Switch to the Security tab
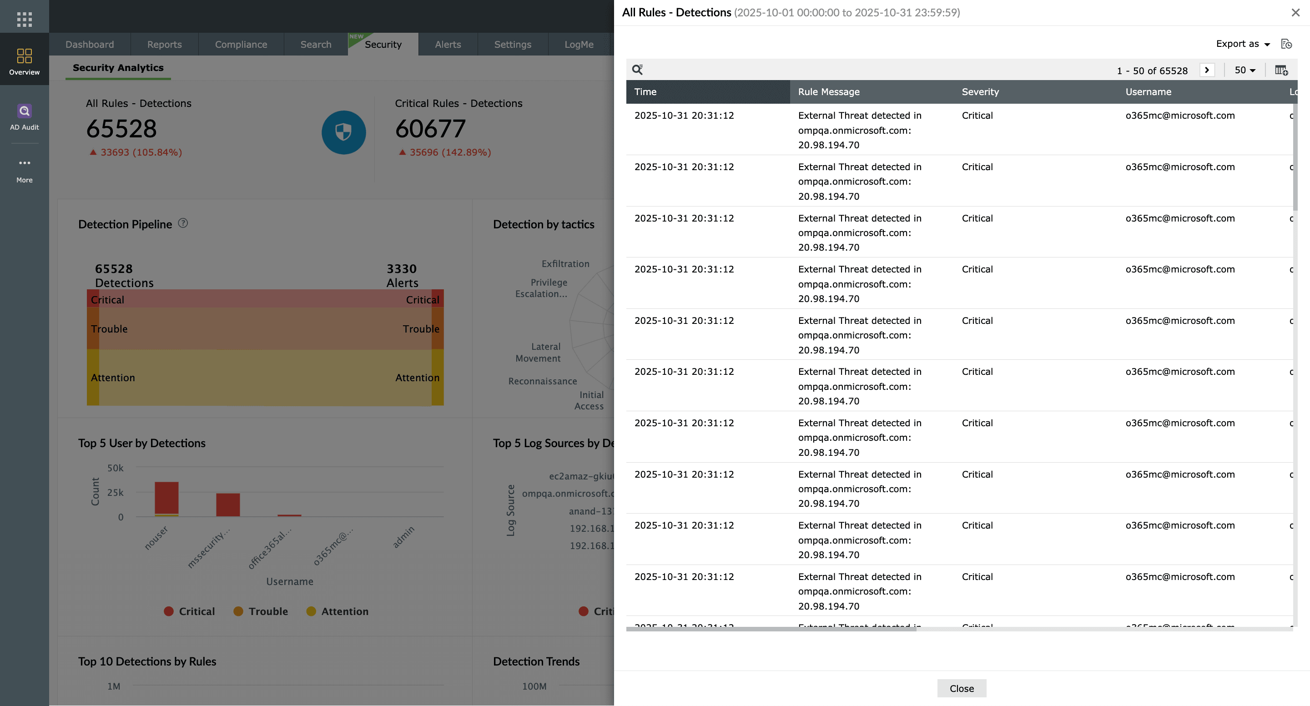 click(383, 44)
